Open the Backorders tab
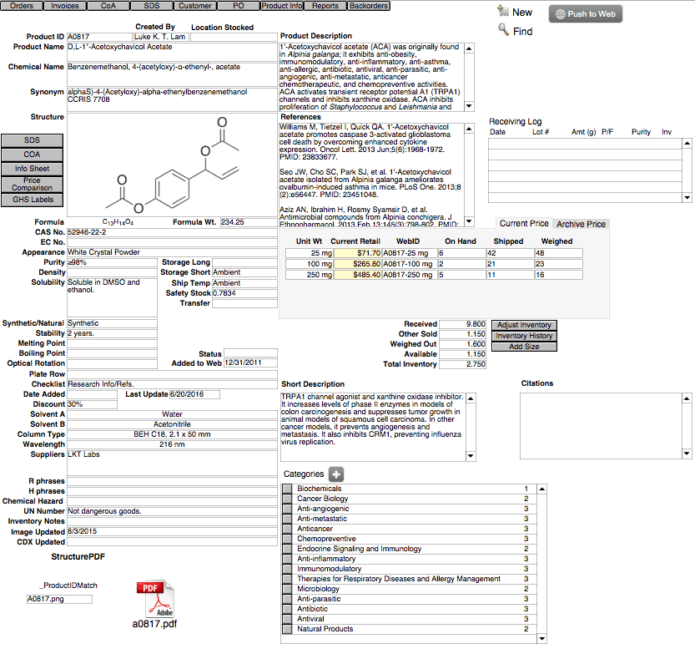 (x=369, y=6)
